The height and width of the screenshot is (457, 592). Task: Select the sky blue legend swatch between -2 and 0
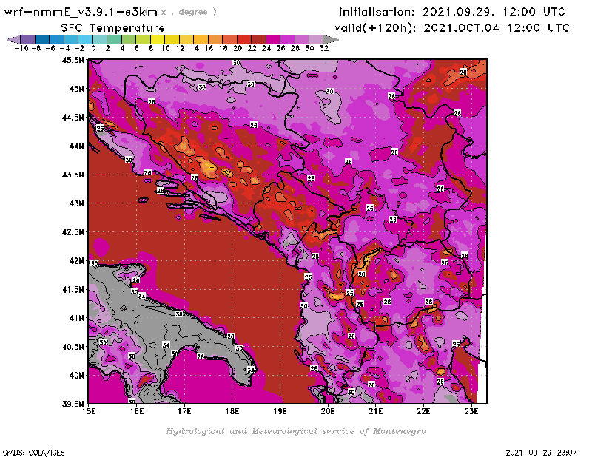[85, 40]
